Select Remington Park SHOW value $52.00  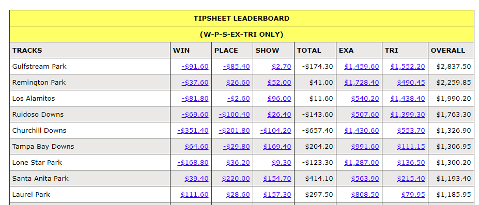(x=279, y=83)
